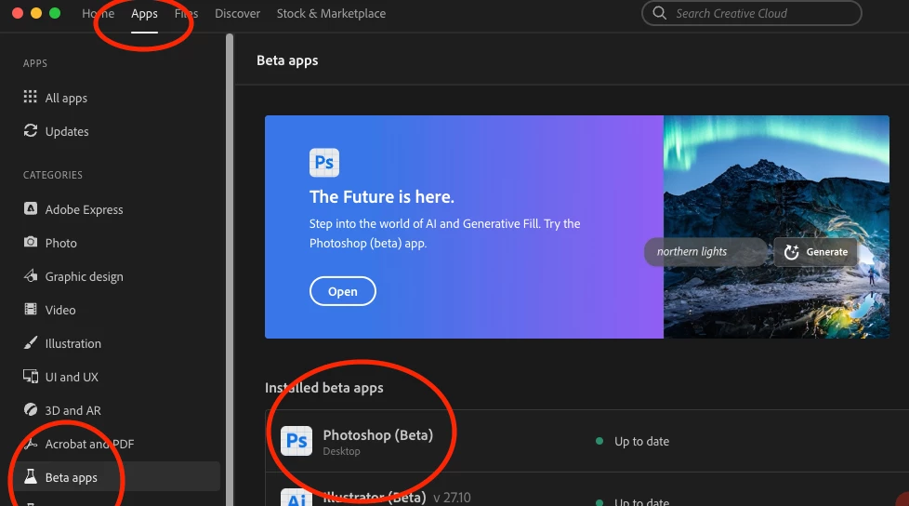Click the red macOS close button
Viewport: 909px width, 506px height.
pos(18,13)
